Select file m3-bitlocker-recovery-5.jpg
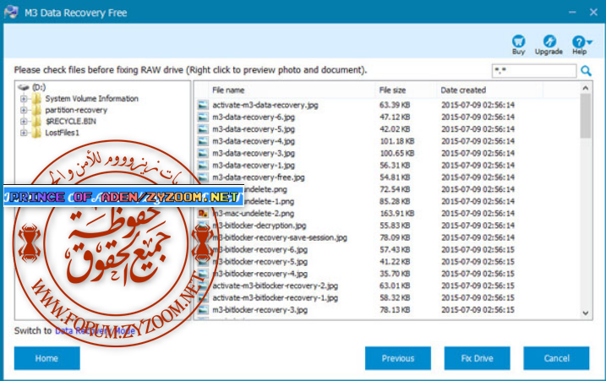 click(x=259, y=262)
